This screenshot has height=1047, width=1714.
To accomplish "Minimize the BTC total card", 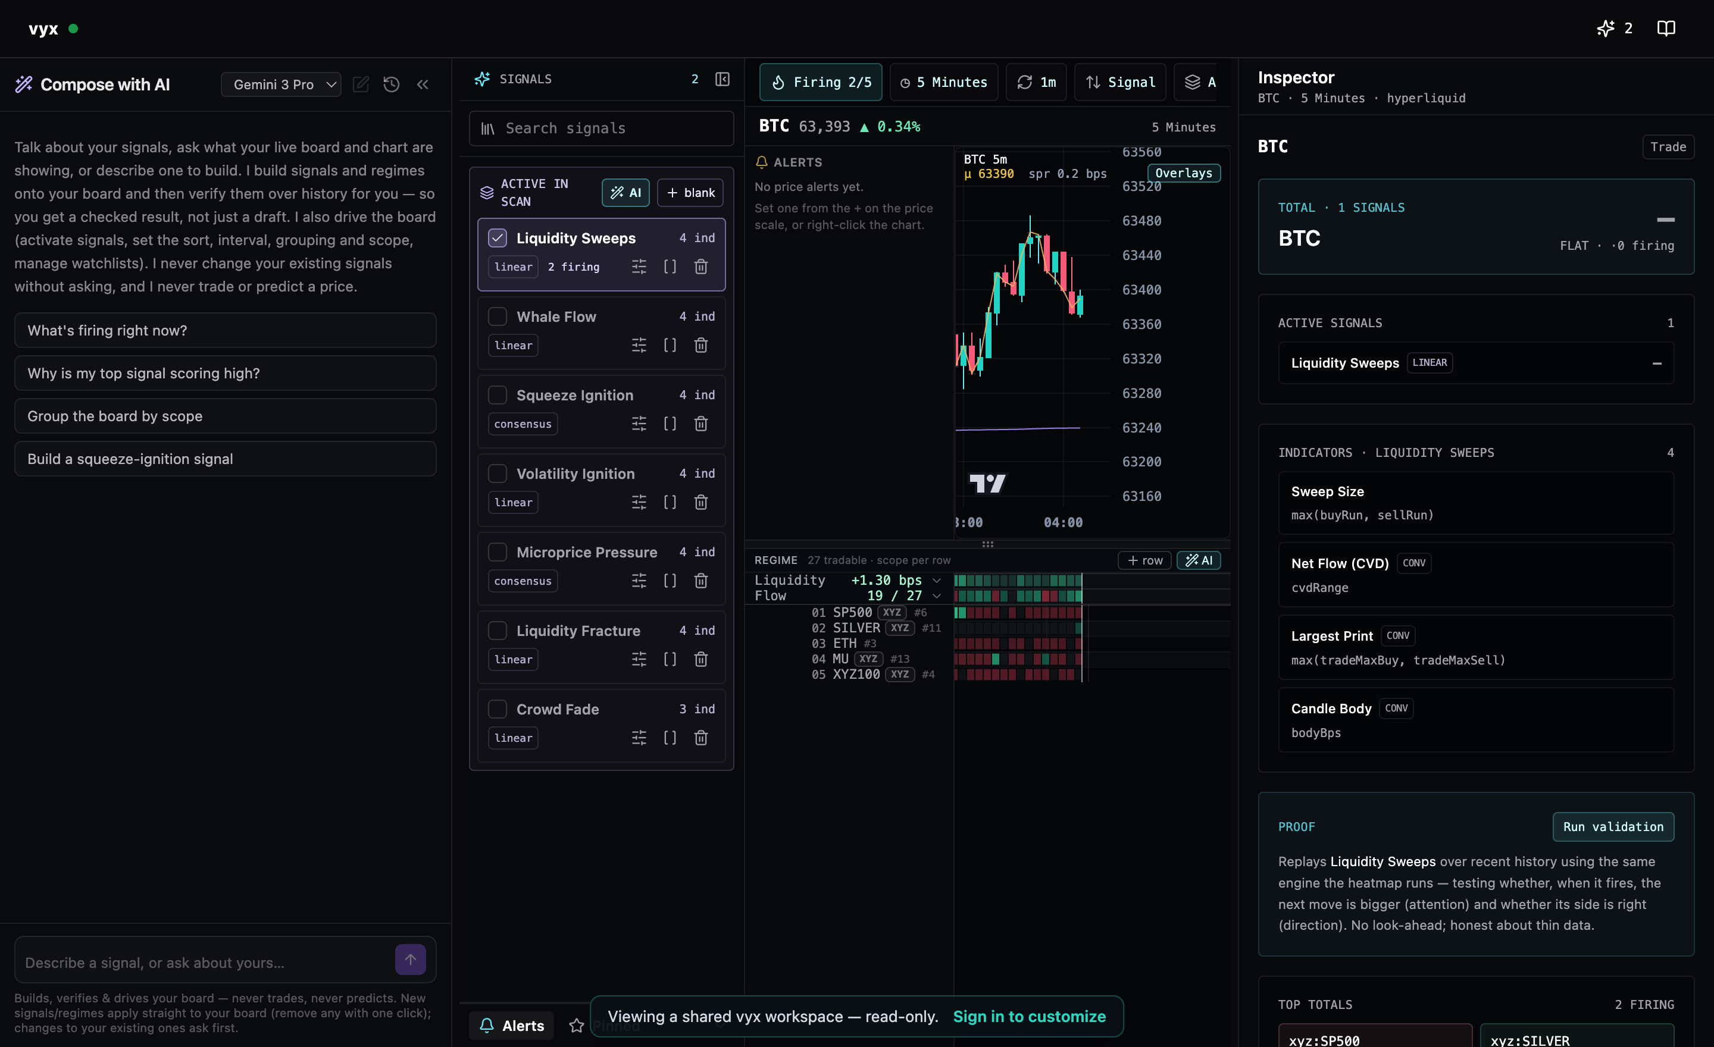I will coord(1665,220).
